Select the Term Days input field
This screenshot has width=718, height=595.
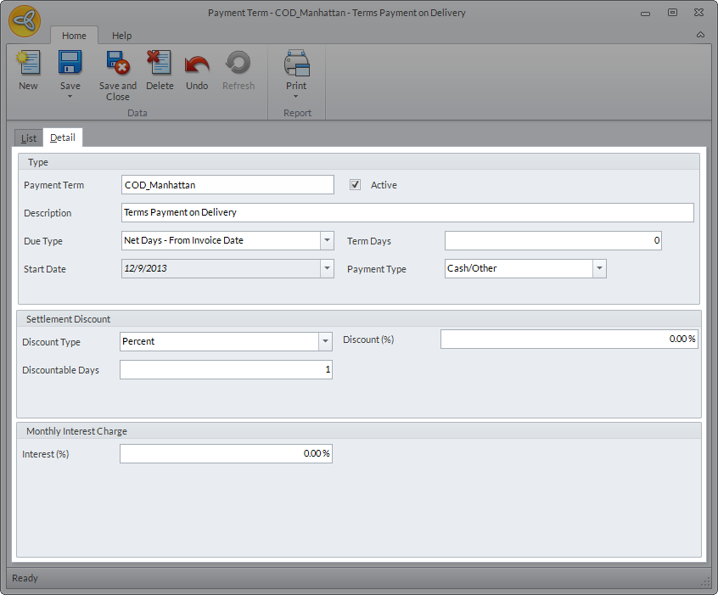click(x=553, y=241)
